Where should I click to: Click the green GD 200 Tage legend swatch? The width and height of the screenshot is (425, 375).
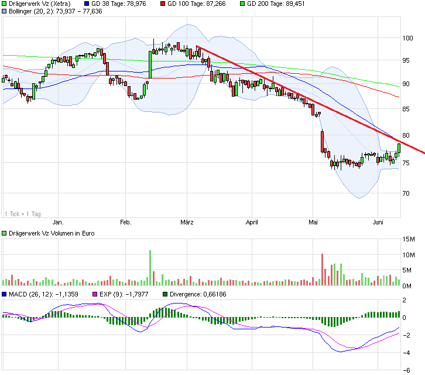click(241, 4)
